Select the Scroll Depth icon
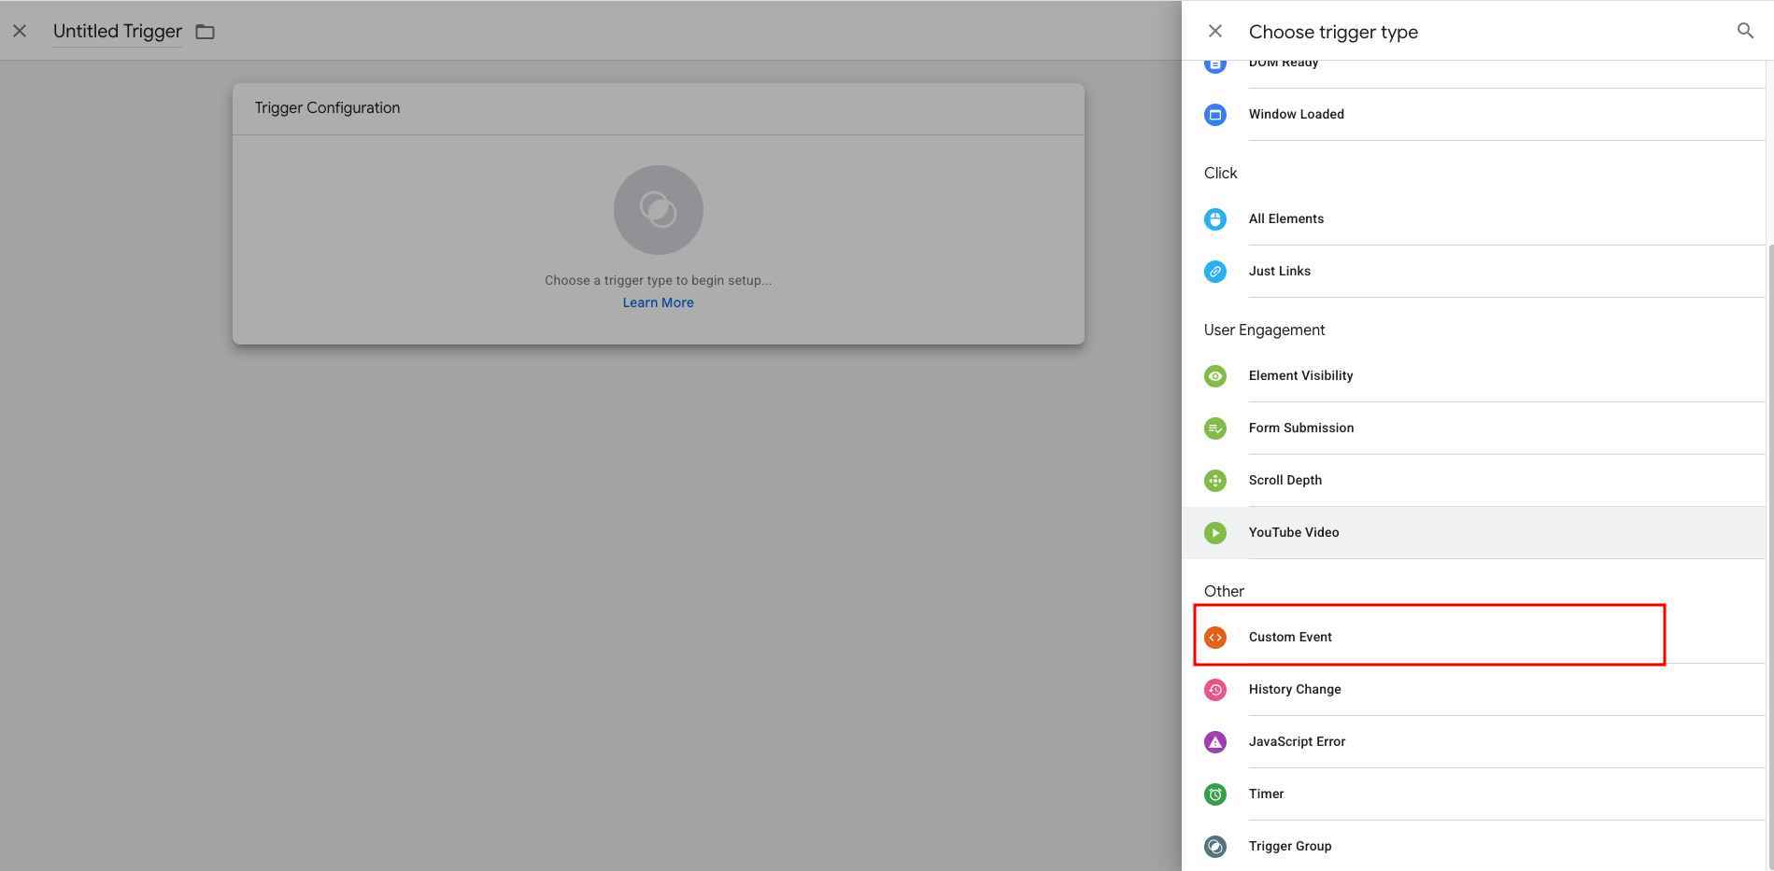1774x871 pixels. (1214, 481)
